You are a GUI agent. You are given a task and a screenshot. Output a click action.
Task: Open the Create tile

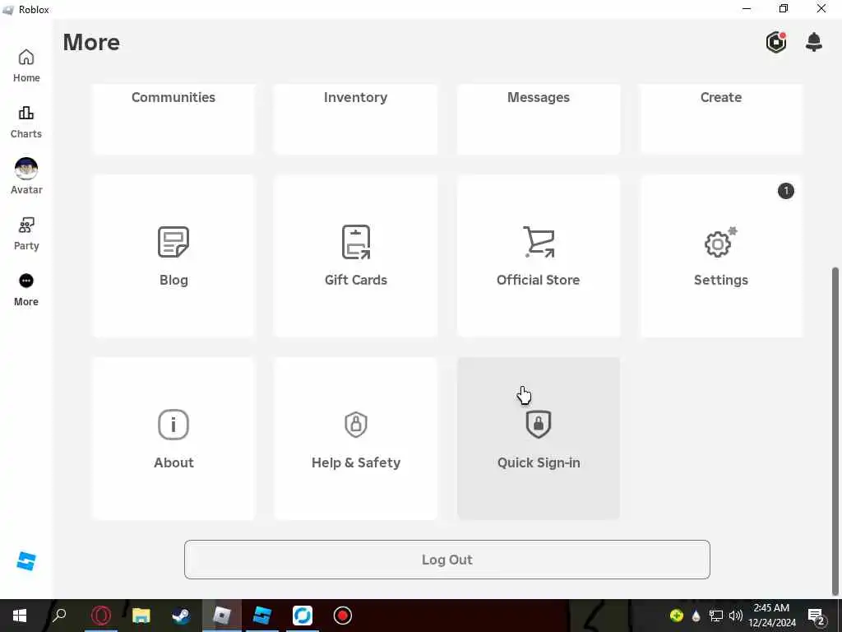point(720,118)
